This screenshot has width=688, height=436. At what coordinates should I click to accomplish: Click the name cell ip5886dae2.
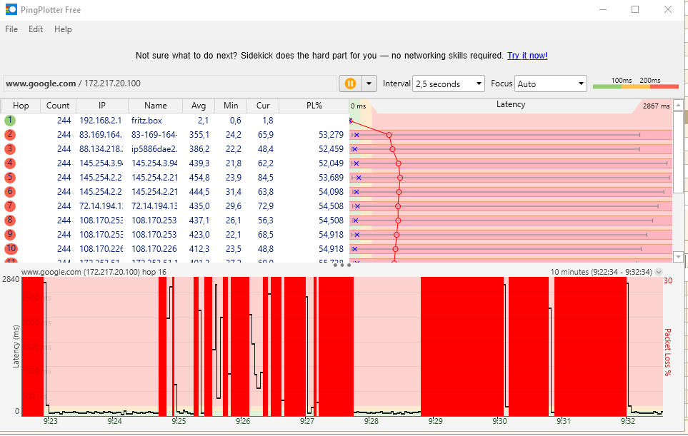tap(154, 149)
